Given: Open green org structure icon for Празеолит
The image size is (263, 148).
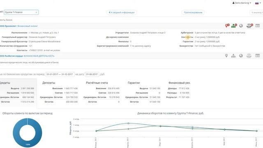Looking at the screenshot, I should [x=234, y=25].
